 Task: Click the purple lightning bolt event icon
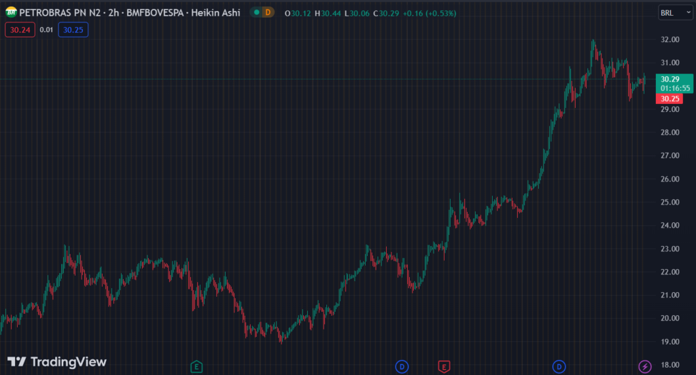coord(644,367)
